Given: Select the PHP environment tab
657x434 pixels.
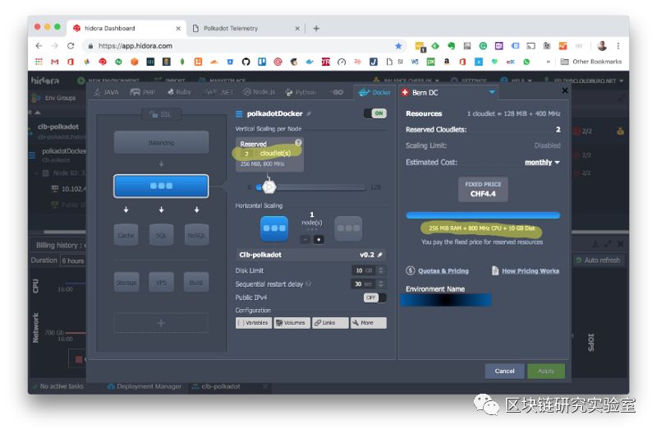Looking at the screenshot, I should click(142, 92).
